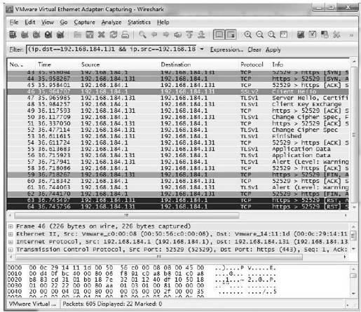The height and width of the screenshot is (312, 361).
Task: Go forward in packet history arrow
Action: (x=166, y=35)
